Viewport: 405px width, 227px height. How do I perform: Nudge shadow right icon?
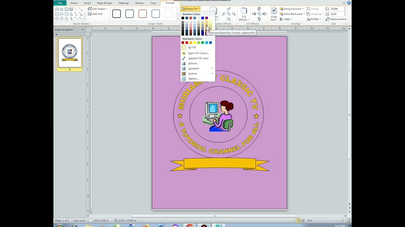click(x=234, y=14)
